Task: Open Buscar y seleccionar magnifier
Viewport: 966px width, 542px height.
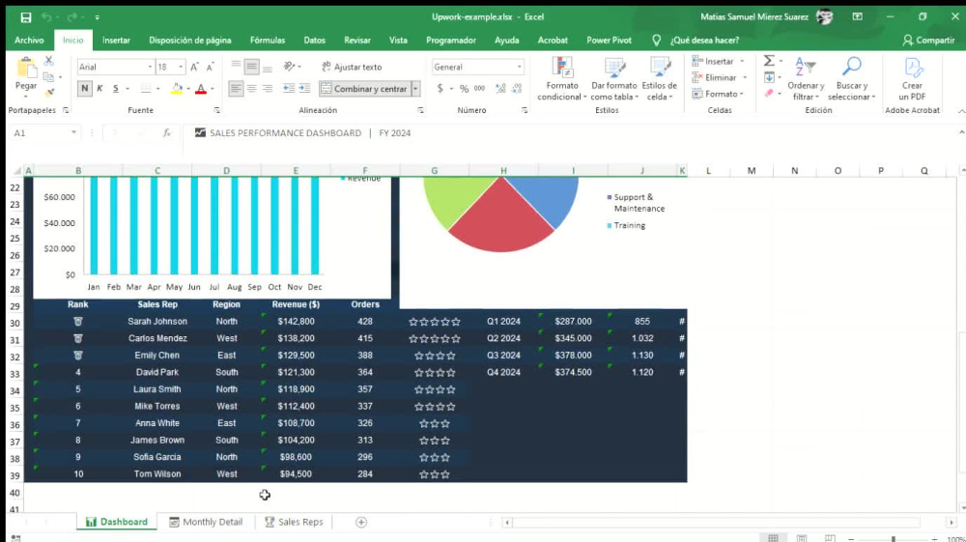Action: [x=851, y=78]
